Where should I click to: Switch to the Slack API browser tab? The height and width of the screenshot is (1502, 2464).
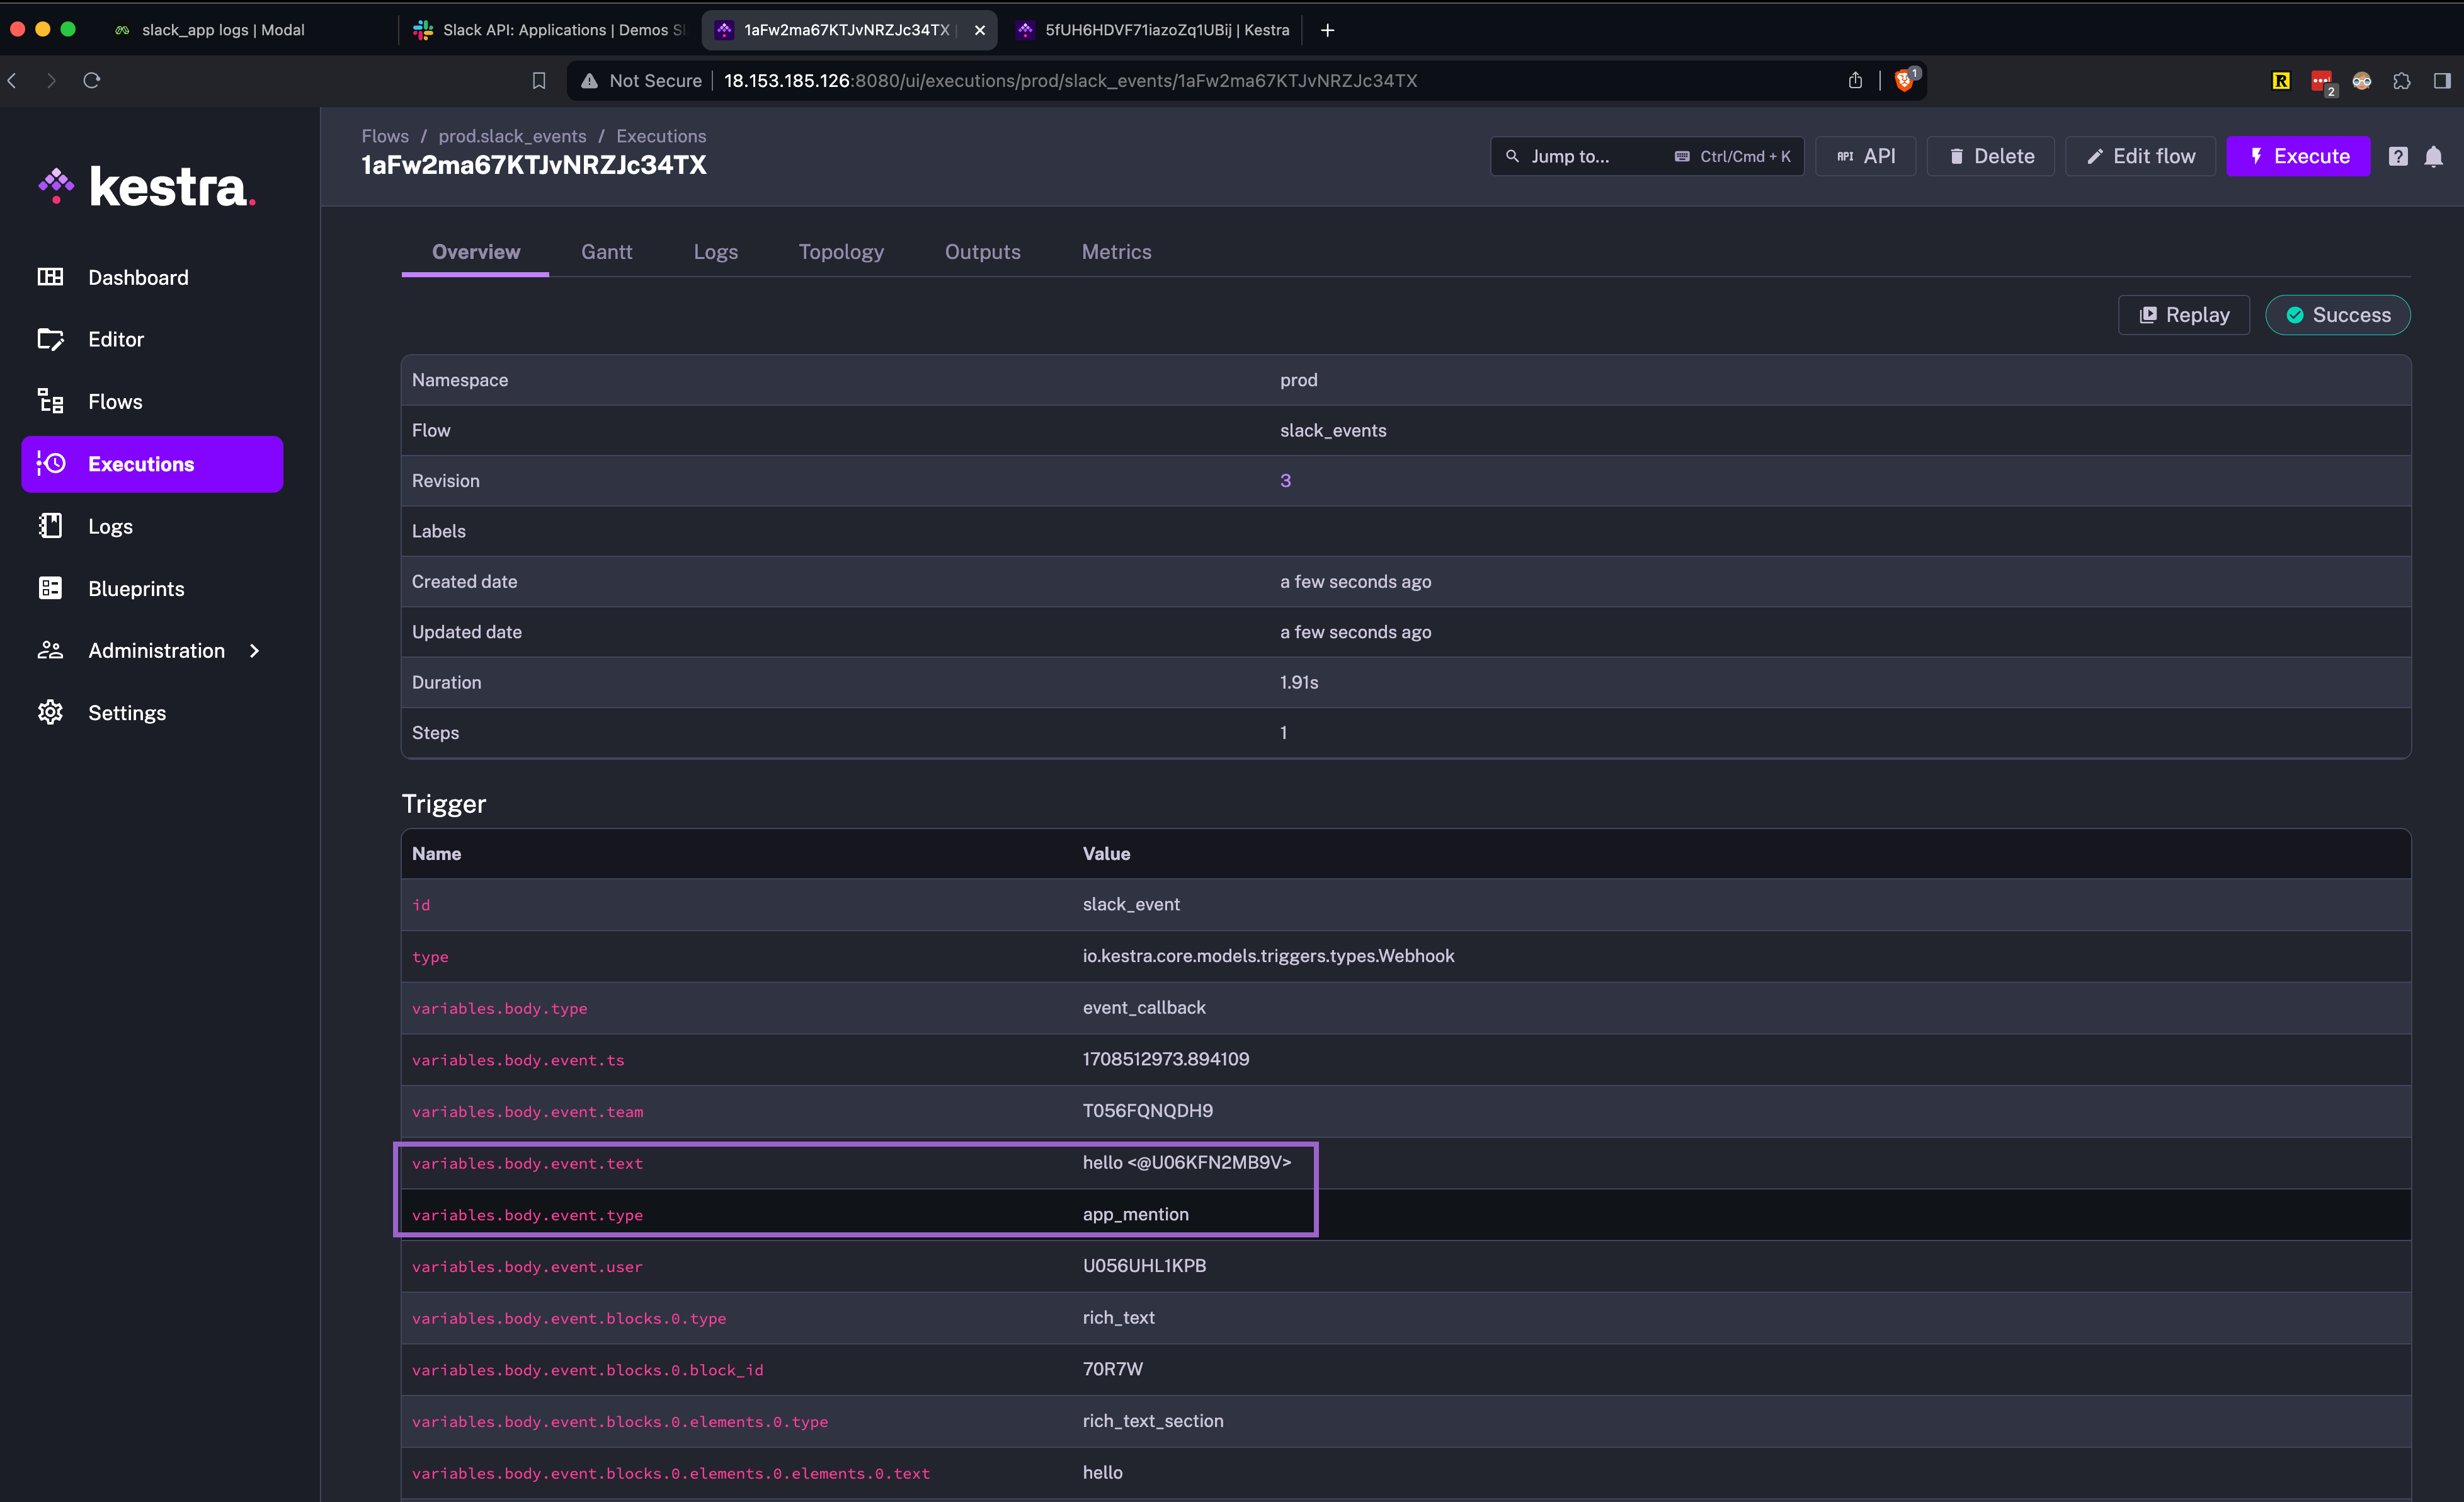550,30
